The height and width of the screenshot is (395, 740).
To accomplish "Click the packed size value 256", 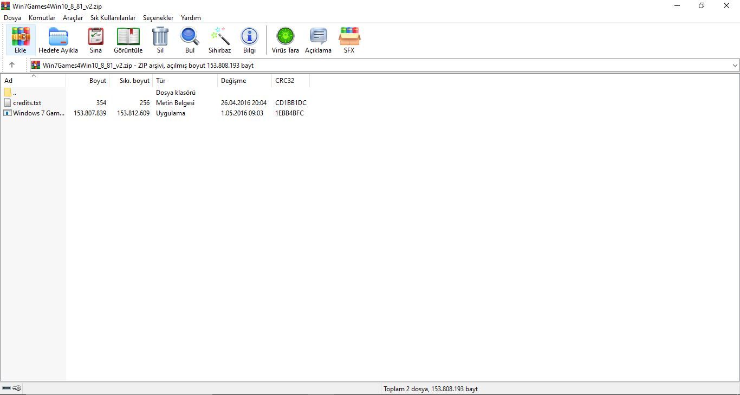I will [144, 103].
